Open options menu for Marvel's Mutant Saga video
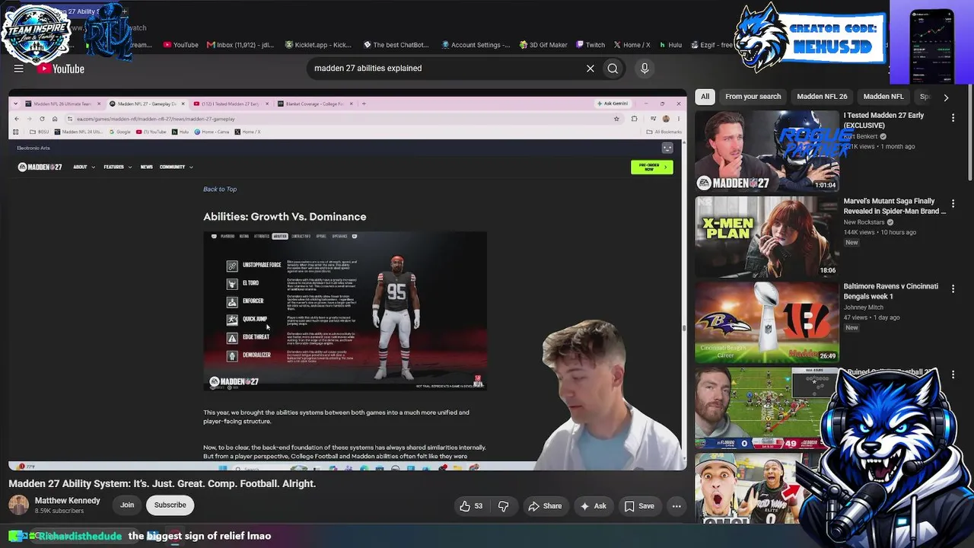This screenshot has height=548, width=974. [x=953, y=203]
